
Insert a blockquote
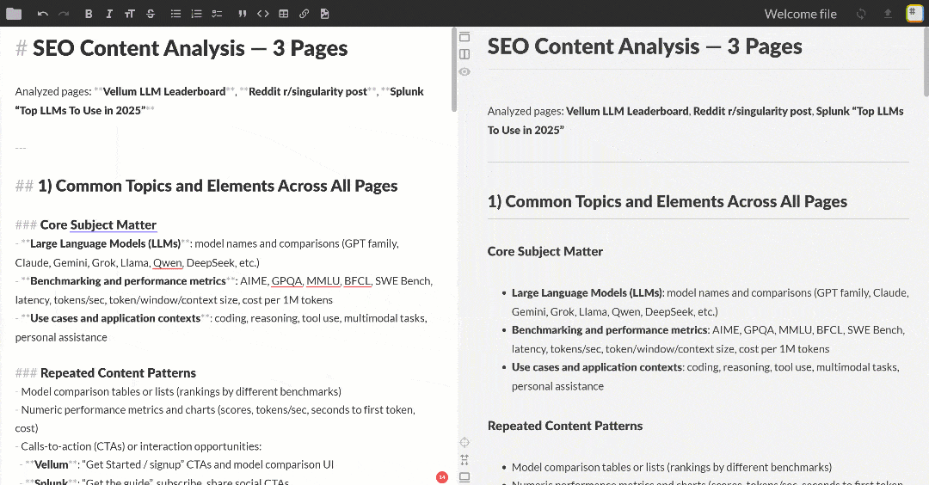coord(242,14)
